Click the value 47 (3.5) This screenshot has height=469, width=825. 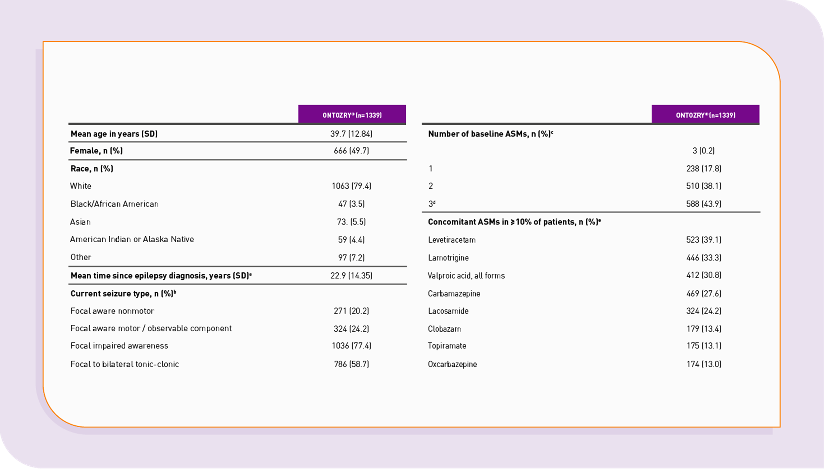(x=351, y=204)
